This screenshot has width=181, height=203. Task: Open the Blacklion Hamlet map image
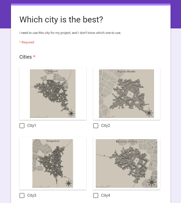pos(126,163)
